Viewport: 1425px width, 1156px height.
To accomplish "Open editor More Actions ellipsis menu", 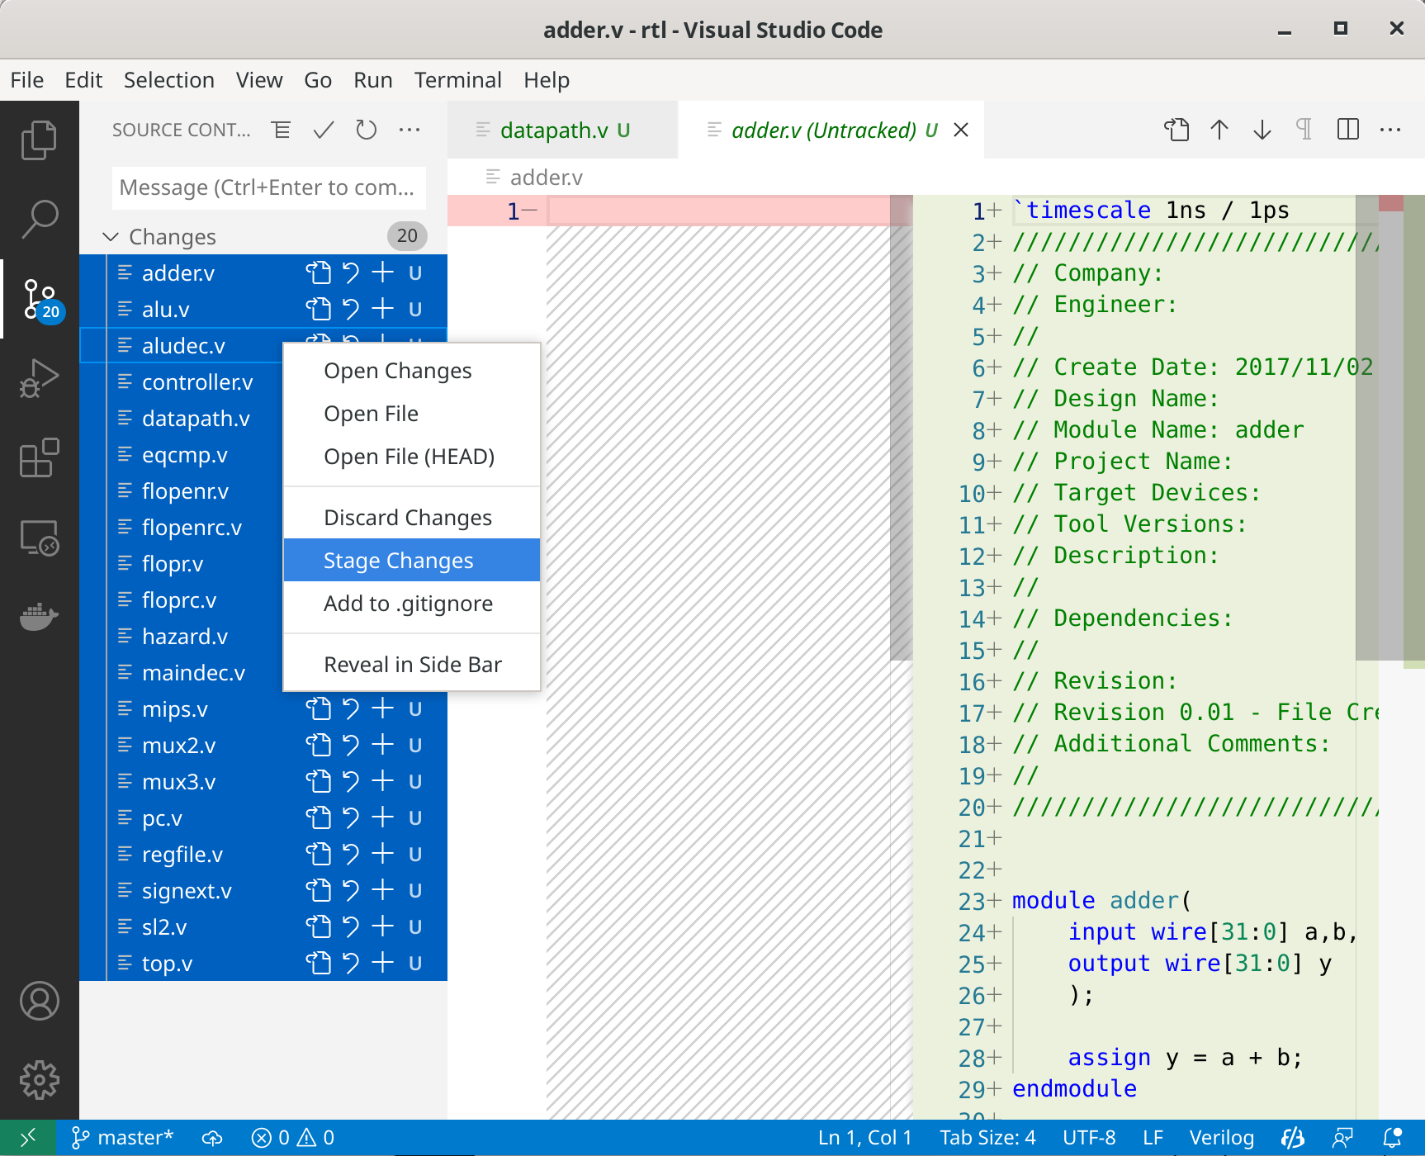I will click(1390, 130).
